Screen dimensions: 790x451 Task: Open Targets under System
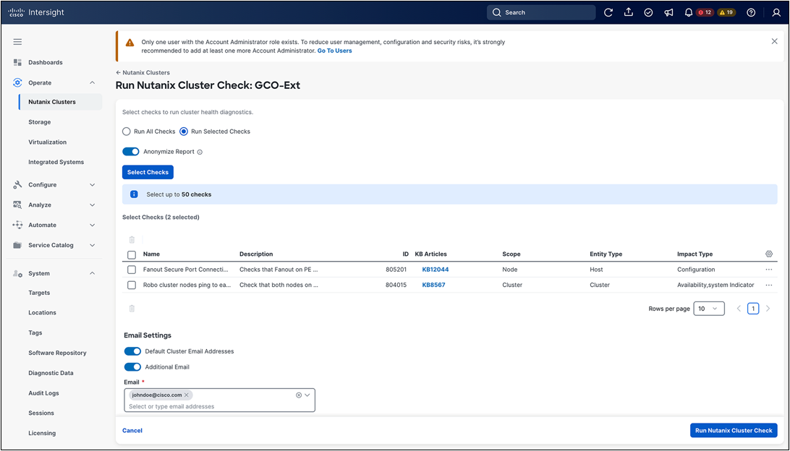pyautogui.click(x=39, y=293)
